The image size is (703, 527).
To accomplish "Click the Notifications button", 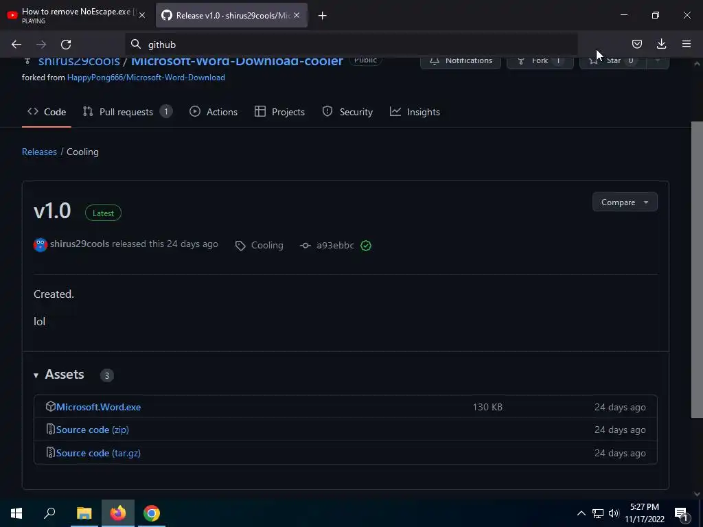I will 461,62.
